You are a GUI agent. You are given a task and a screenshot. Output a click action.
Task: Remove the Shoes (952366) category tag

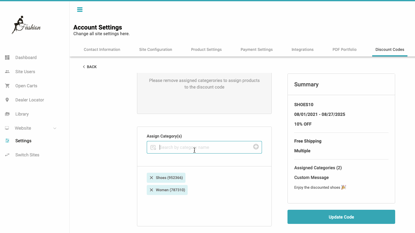151,178
